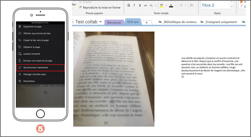
Task: Select the book page photo in the note
Action: (114, 79)
